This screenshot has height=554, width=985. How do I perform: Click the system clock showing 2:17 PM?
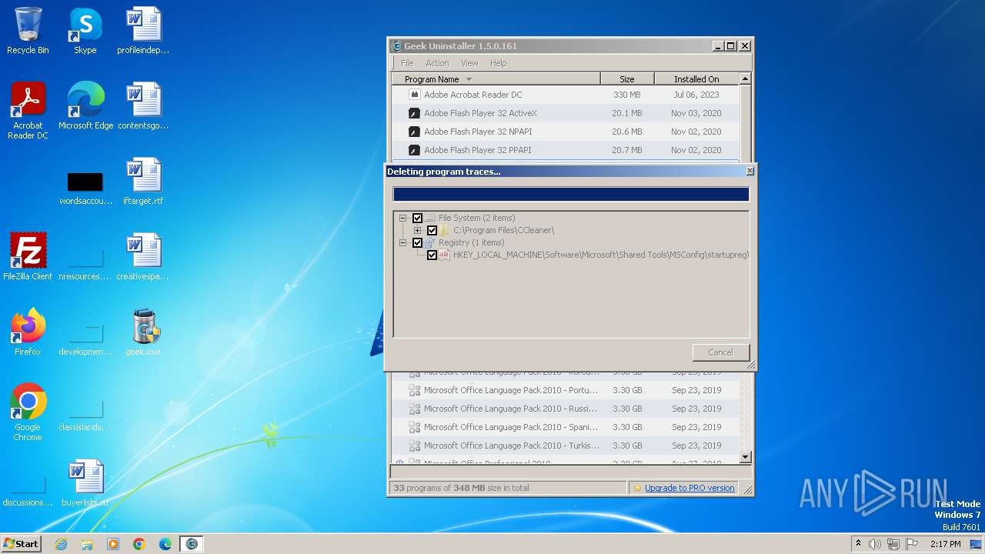click(x=945, y=544)
